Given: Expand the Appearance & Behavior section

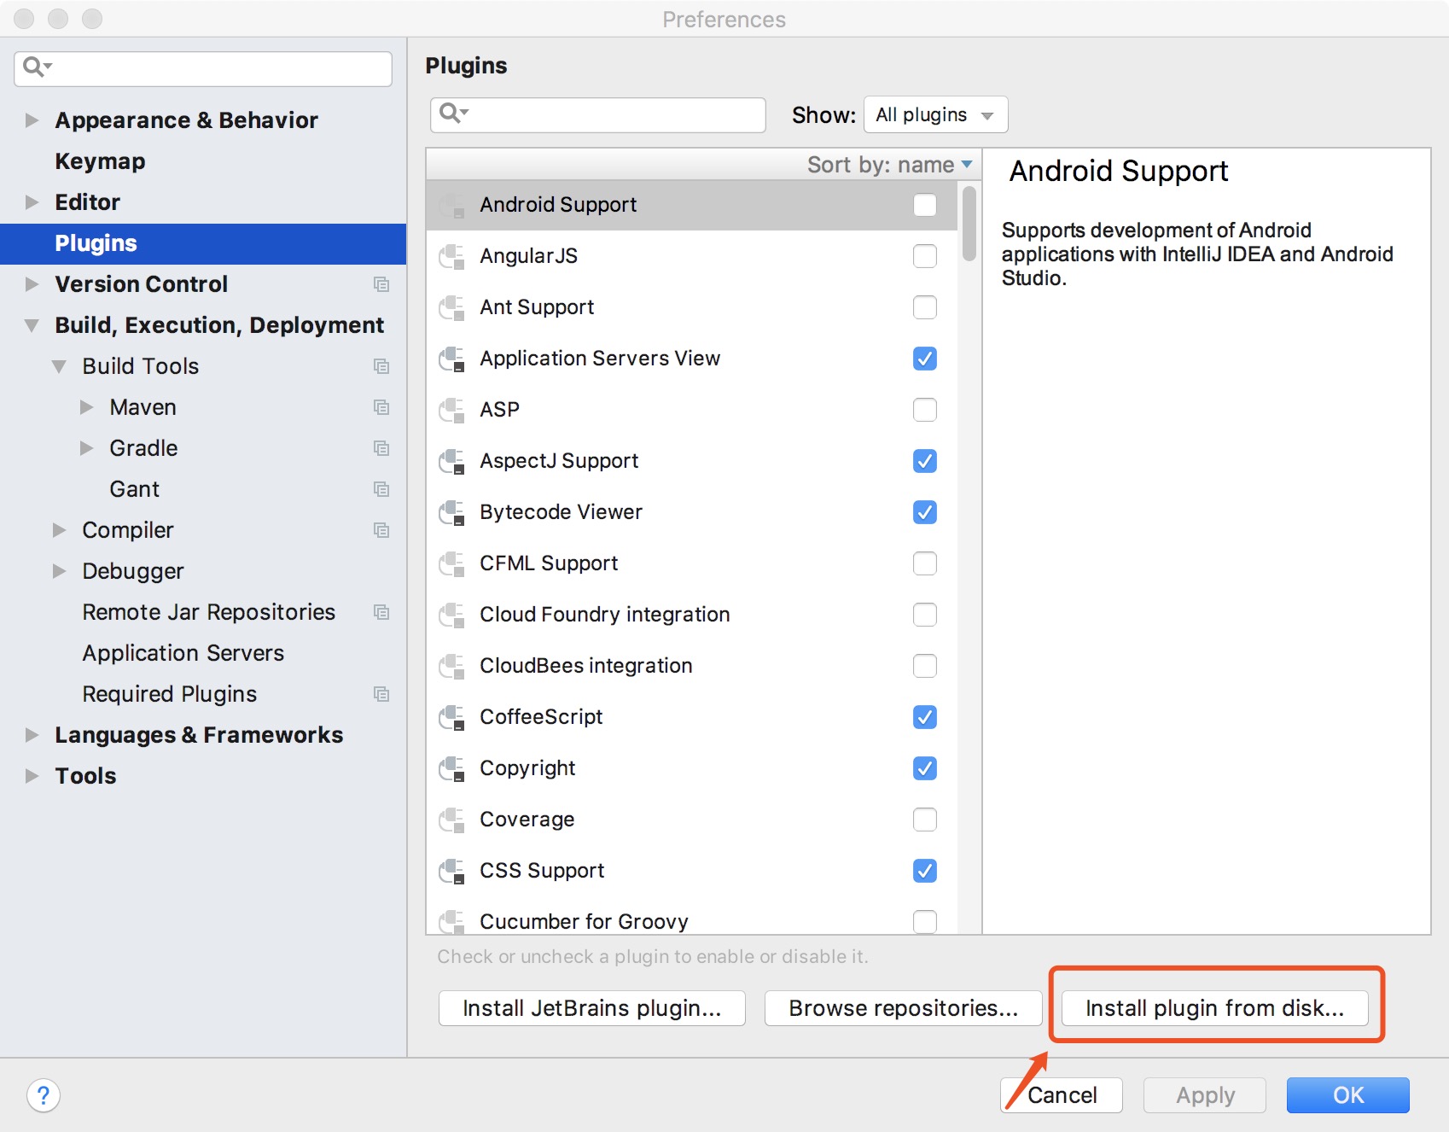Looking at the screenshot, I should (x=32, y=120).
